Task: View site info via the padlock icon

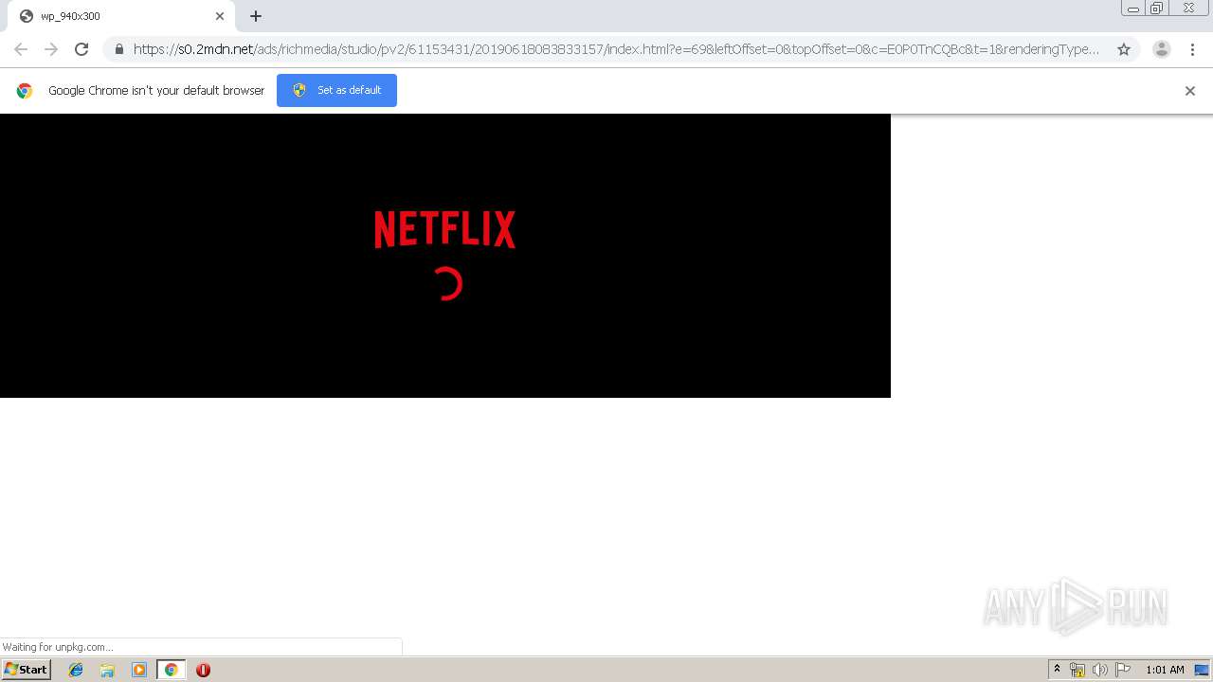Action: pyautogui.click(x=118, y=49)
